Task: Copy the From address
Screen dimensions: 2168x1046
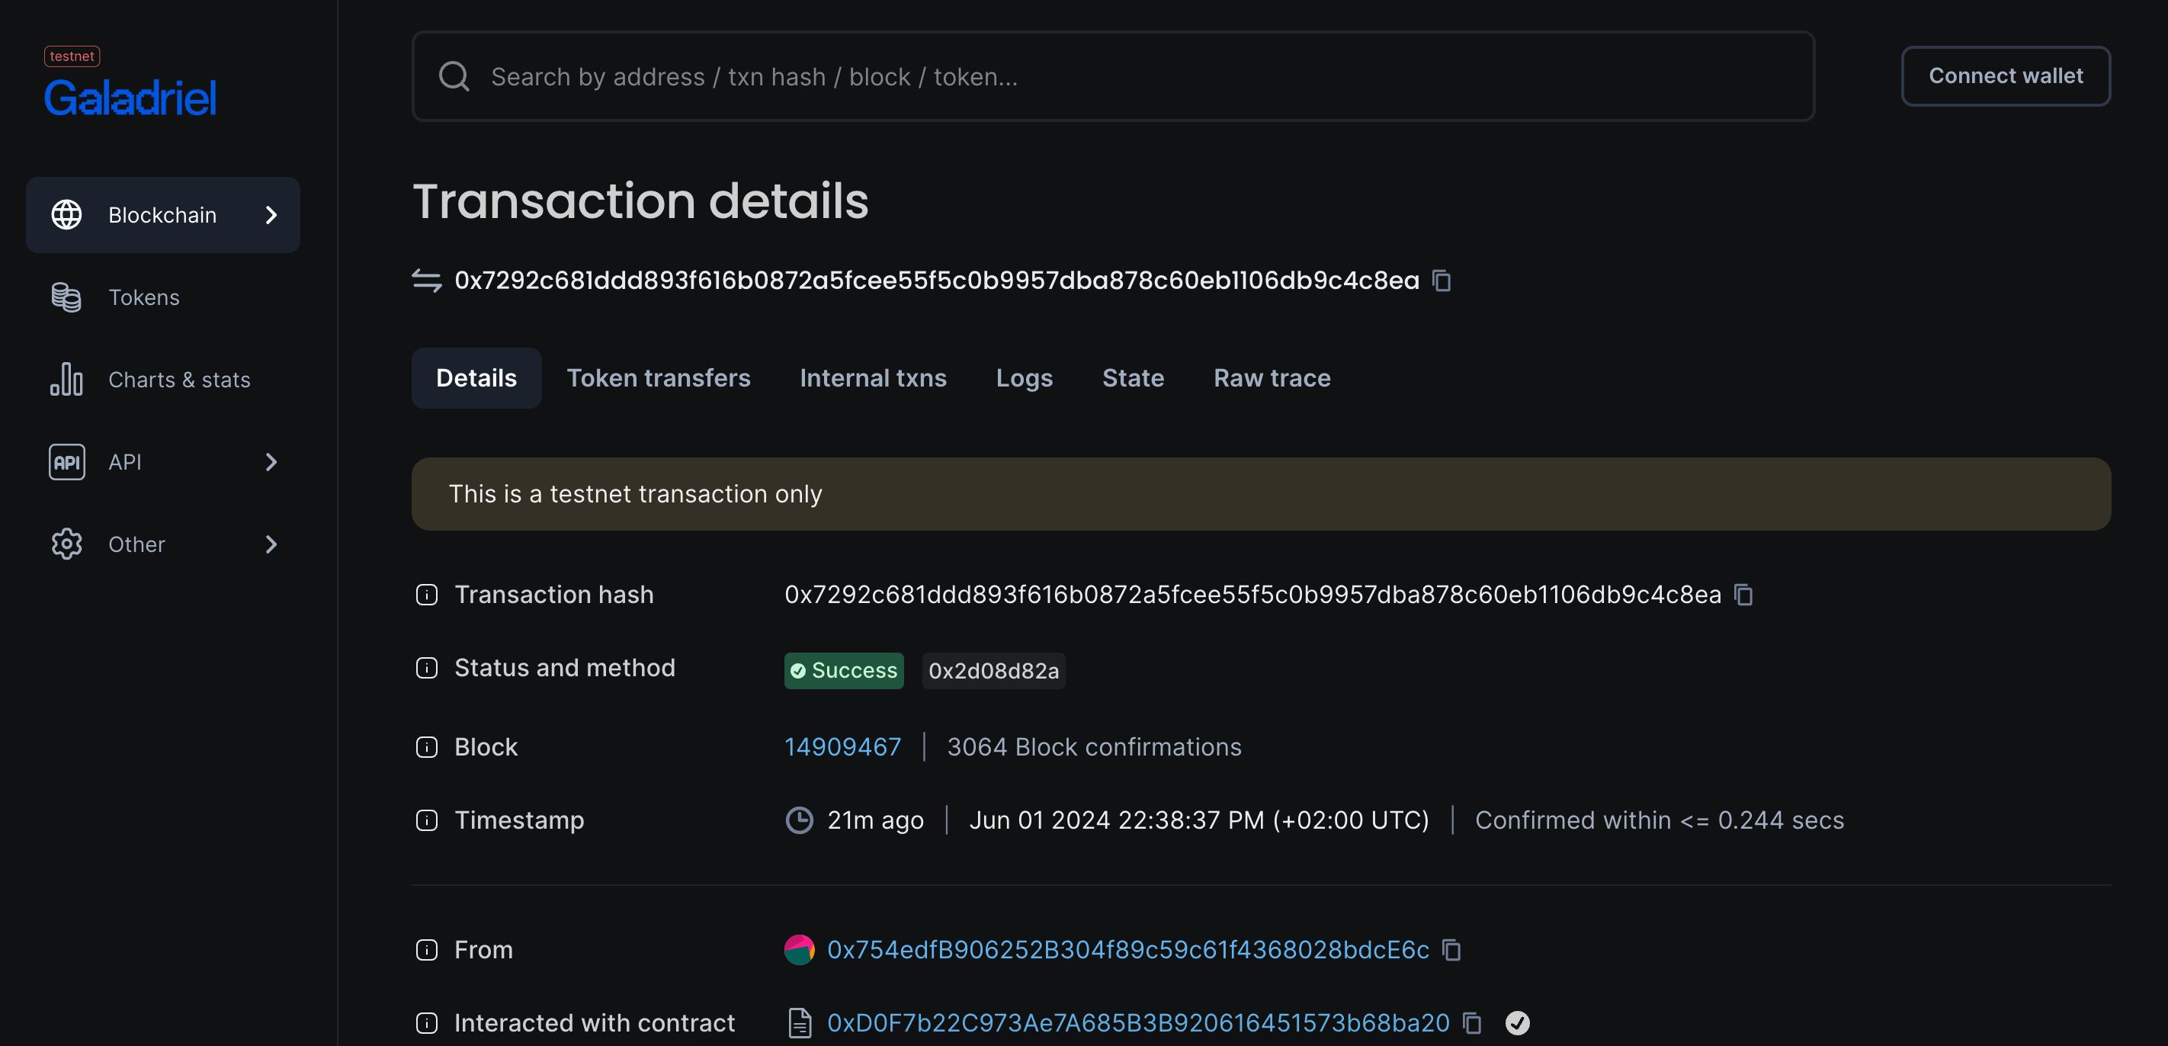Action: [x=1451, y=950]
